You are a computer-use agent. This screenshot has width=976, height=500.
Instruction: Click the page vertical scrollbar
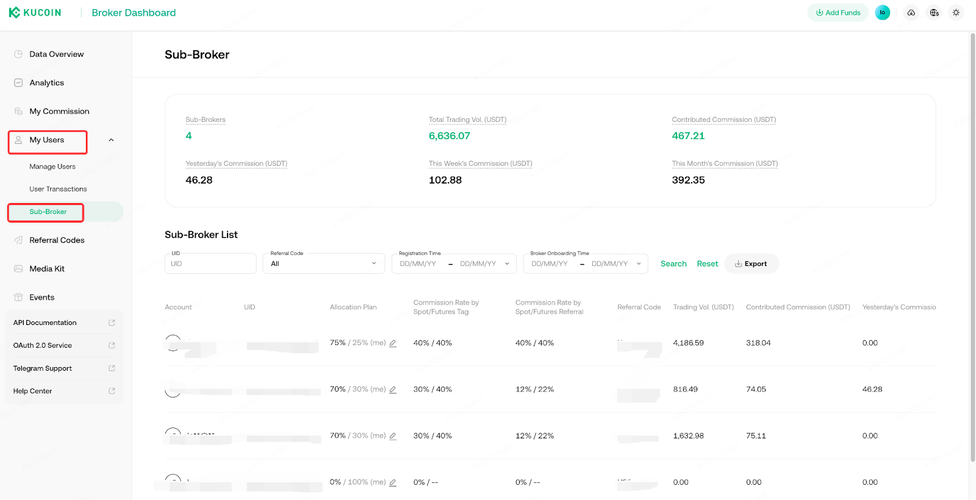(x=972, y=244)
